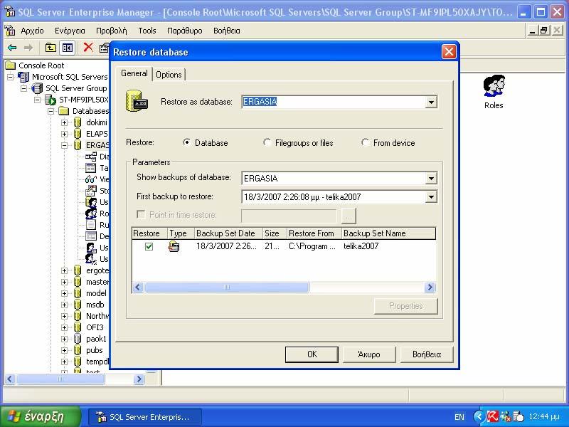Toggle Point in time restore checkbox
Viewport: 569px width, 427px height.
tap(141, 215)
